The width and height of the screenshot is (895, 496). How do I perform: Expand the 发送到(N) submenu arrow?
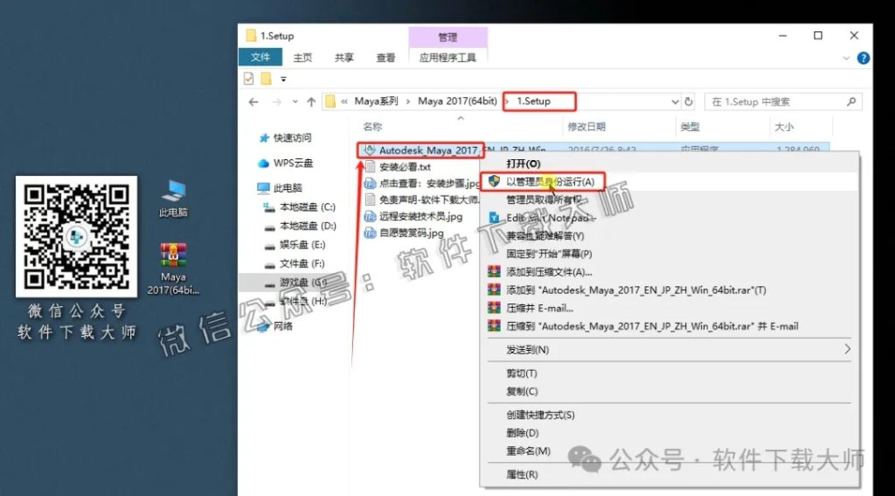coord(848,349)
